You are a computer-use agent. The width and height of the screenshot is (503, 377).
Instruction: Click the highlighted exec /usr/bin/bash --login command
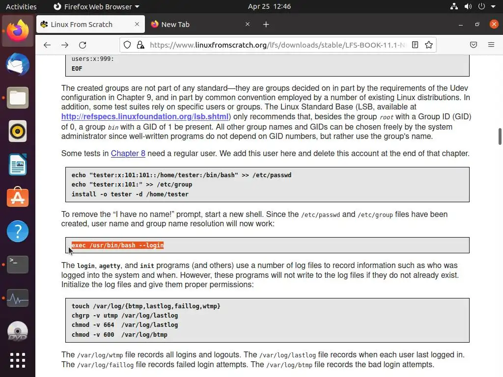point(117,245)
